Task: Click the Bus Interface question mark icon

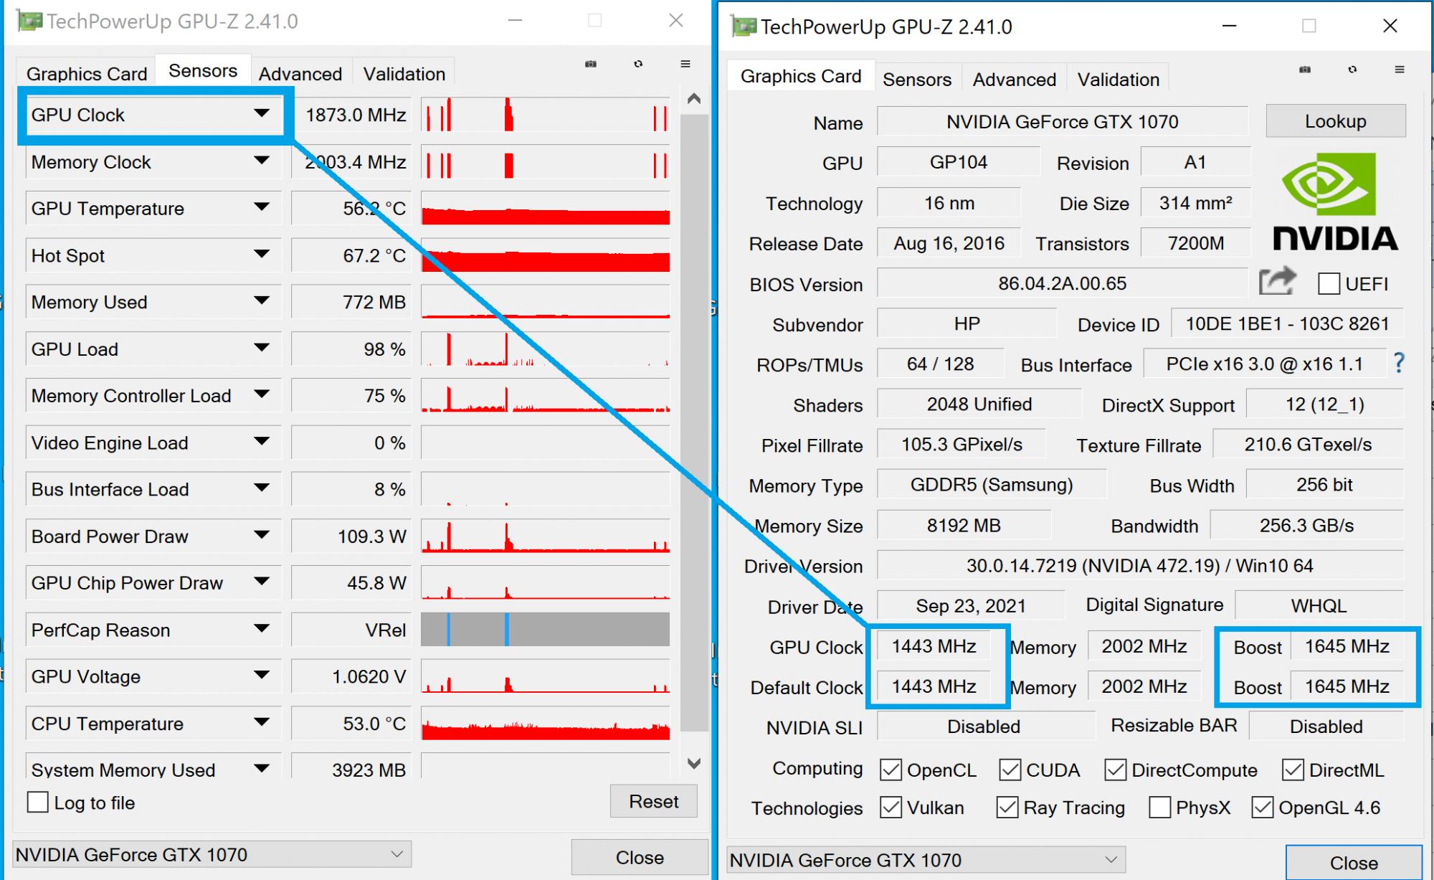Action: tap(1399, 363)
